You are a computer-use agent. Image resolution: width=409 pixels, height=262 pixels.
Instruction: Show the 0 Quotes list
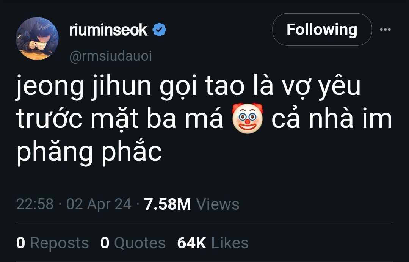pyautogui.click(x=133, y=243)
